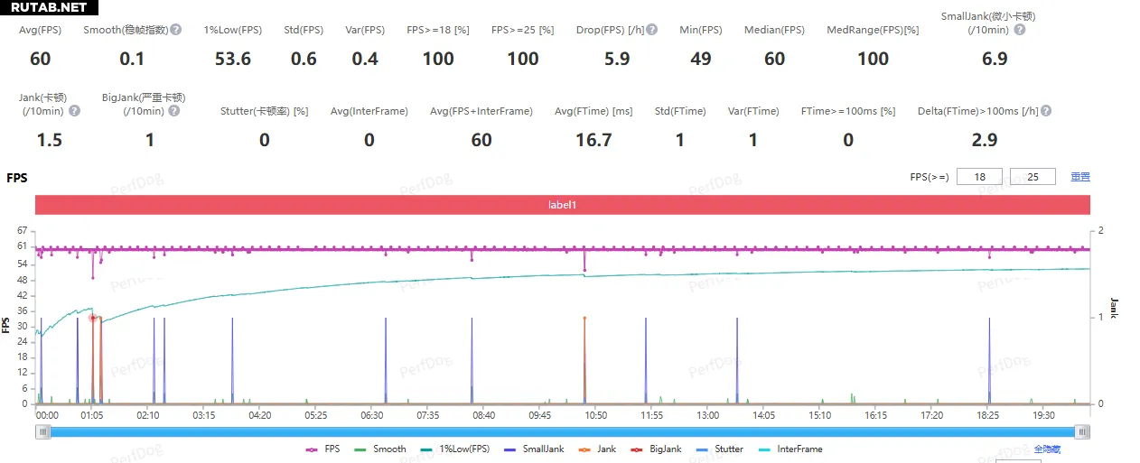Click question mark next to Jank (/10min)
This screenshot has width=1140, height=463.
[74, 111]
